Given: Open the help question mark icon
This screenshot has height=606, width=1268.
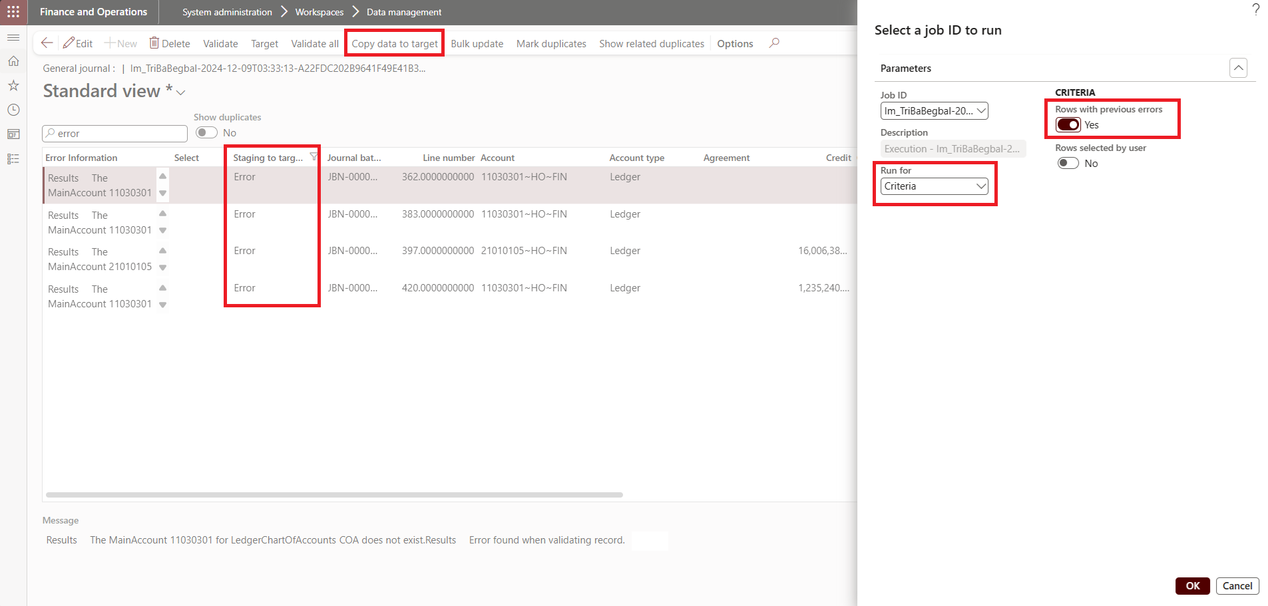Looking at the screenshot, I should click(x=1255, y=9).
